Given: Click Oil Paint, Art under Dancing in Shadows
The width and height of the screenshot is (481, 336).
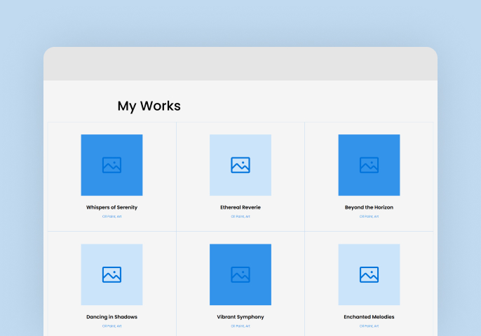Looking at the screenshot, I should (x=111, y=326).
